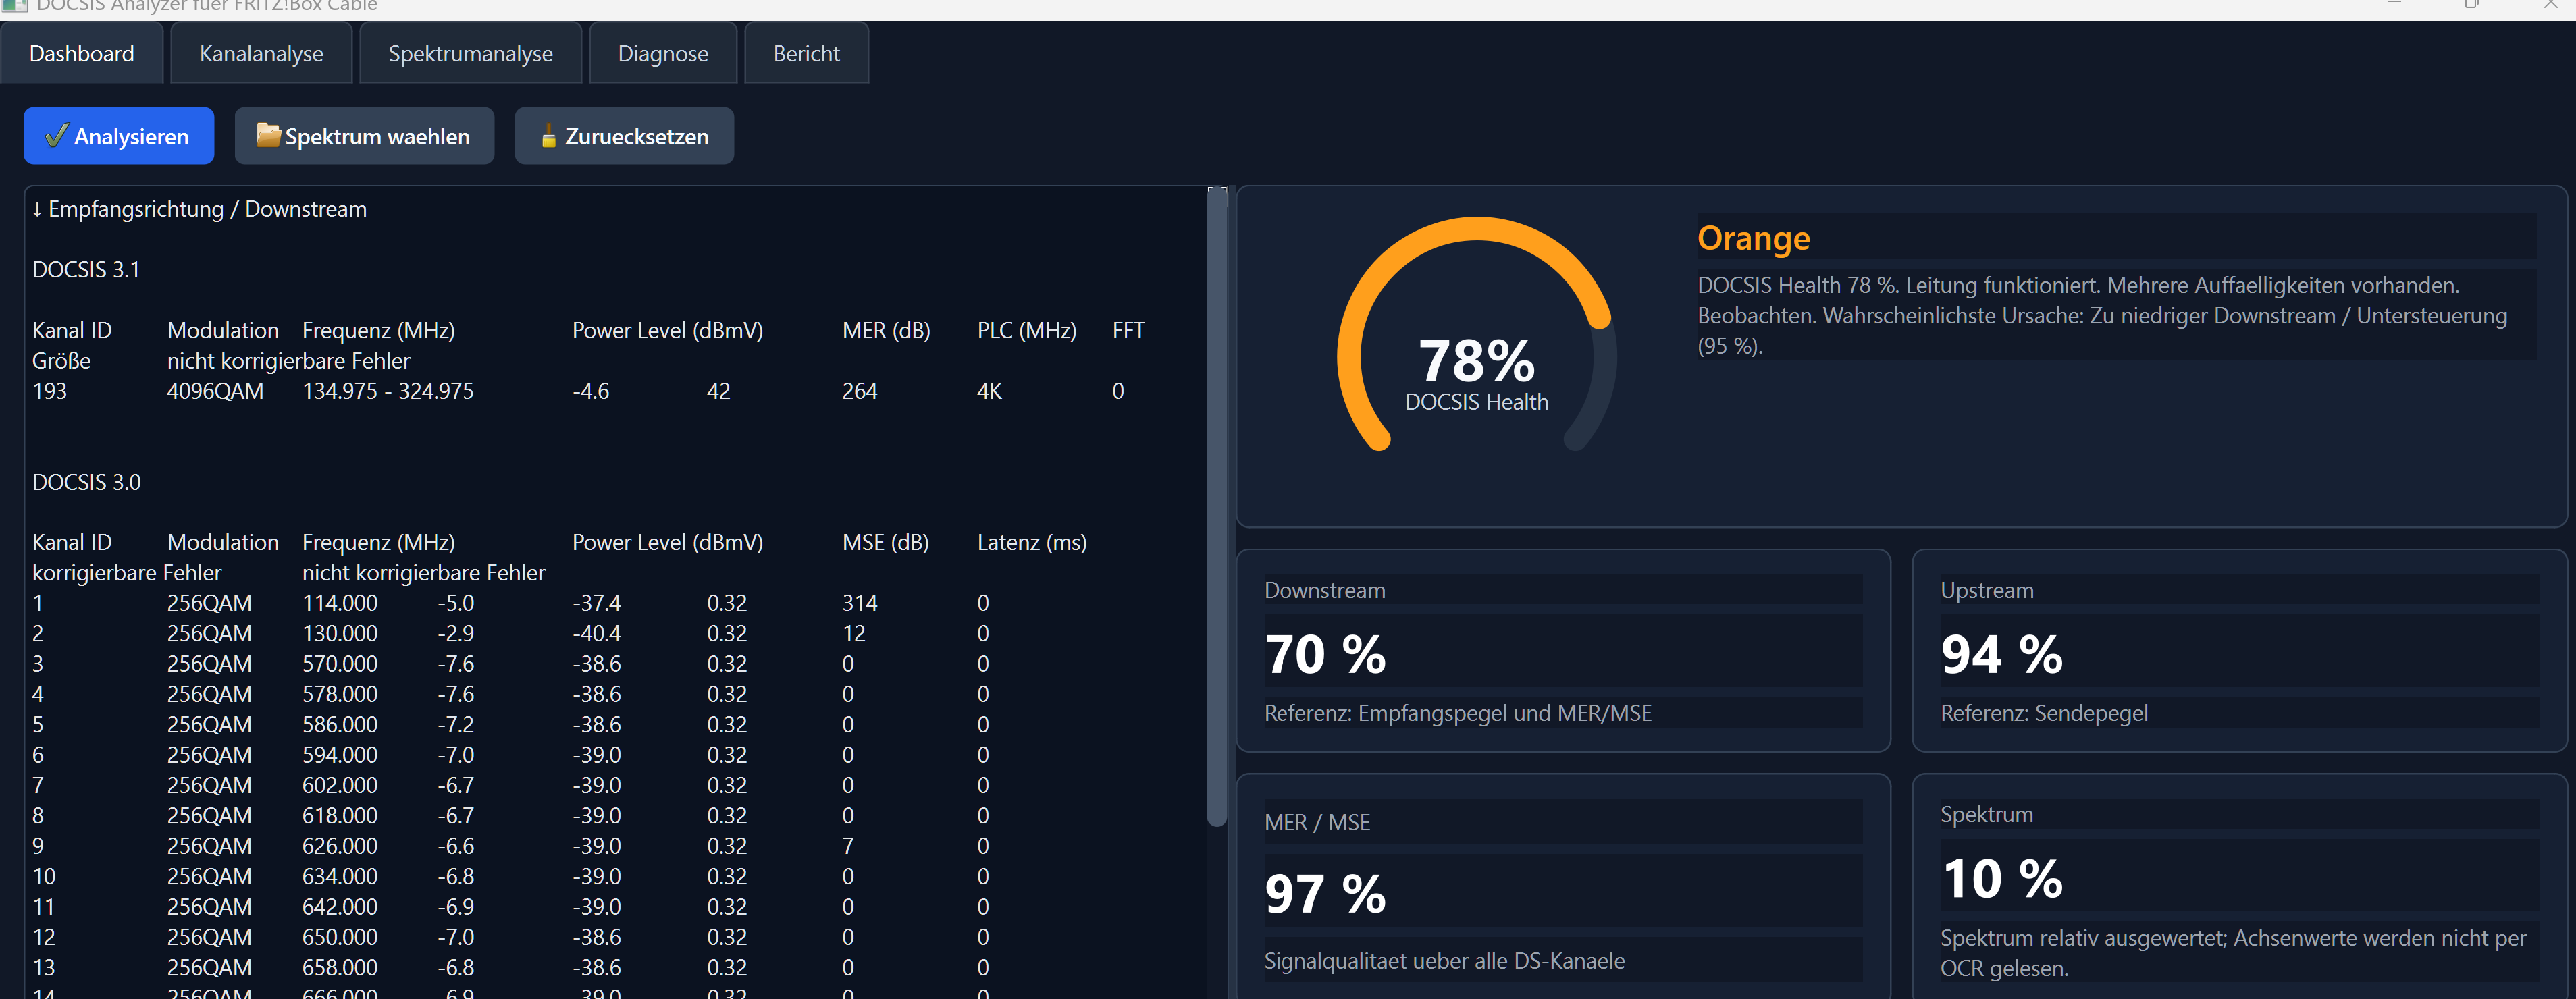This screenshot has height=999, width=2576.
Task: Click the MER (dB) column header
Action: click(886, 331)
